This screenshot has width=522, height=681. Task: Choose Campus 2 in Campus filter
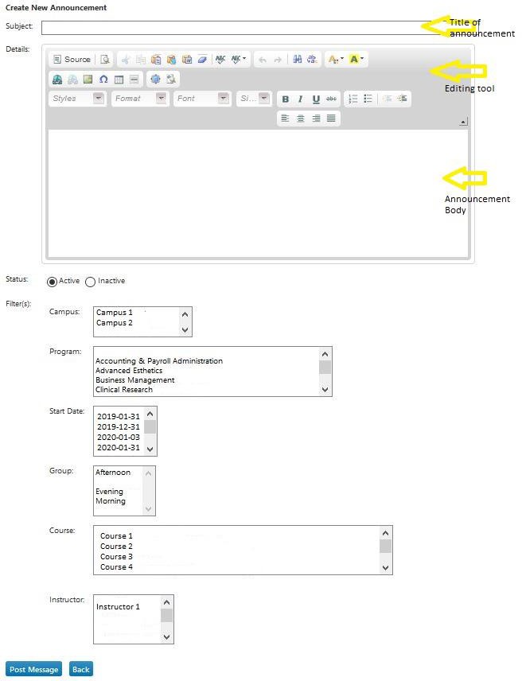point(115,323)
